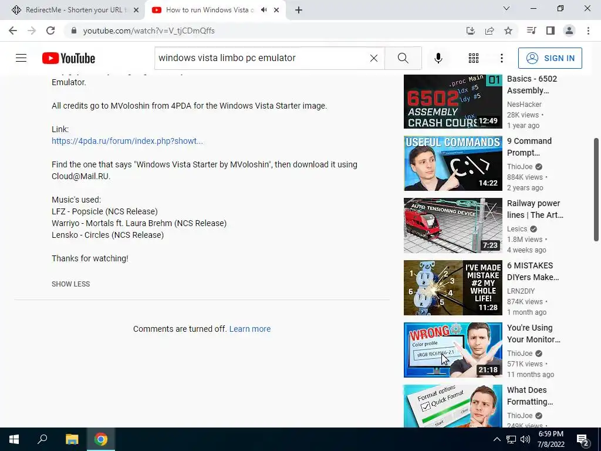Go forward with the browser forward arrow
Image resolution: width=601 pixels, height=451 pixels.
click(32, 31)
